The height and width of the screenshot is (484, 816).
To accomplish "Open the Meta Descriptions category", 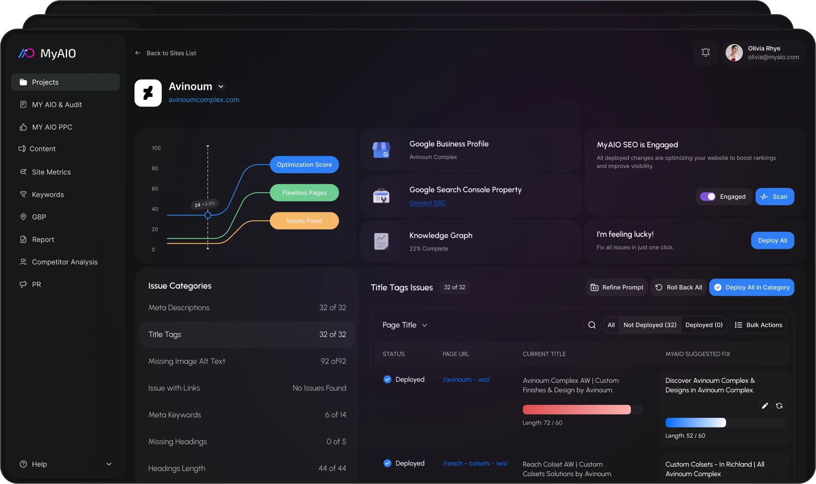I will (247, 308).
